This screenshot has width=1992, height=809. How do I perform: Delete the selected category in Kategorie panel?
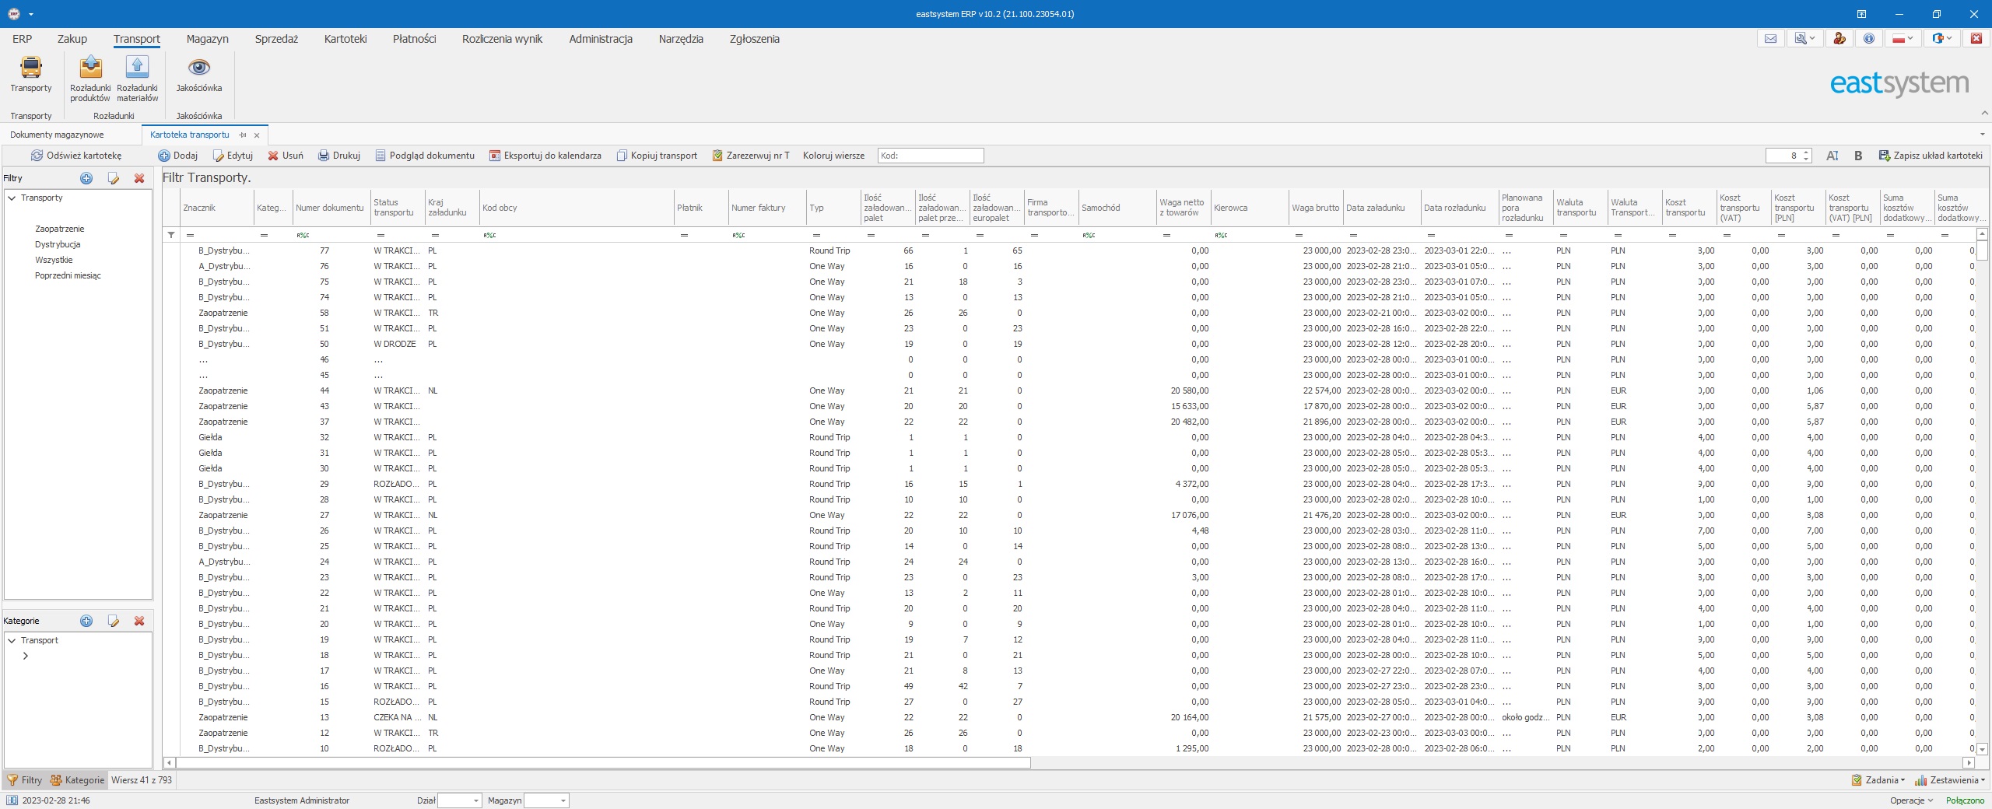[139, 621]
